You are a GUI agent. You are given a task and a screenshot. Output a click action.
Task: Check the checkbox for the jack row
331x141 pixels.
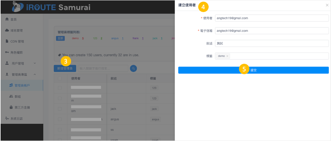pos(59,109)
